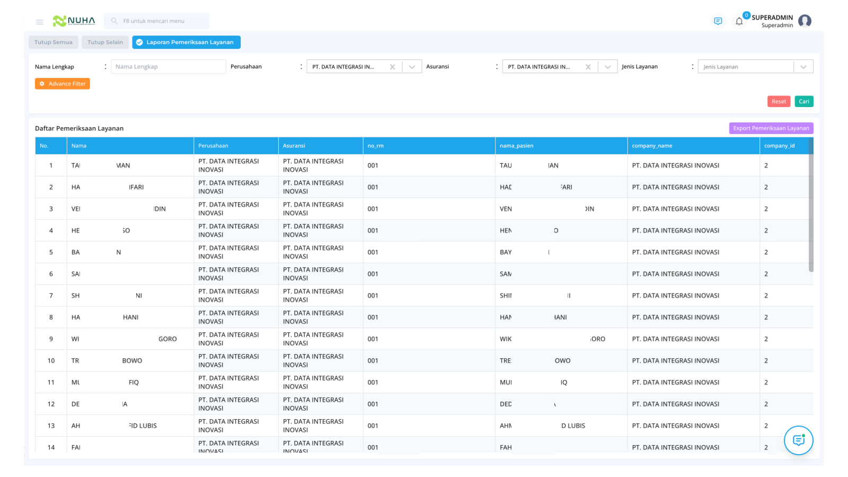Open the hamburger sidebar menu
The height and width of the screenshot is (477, 848).
(39, 22)
